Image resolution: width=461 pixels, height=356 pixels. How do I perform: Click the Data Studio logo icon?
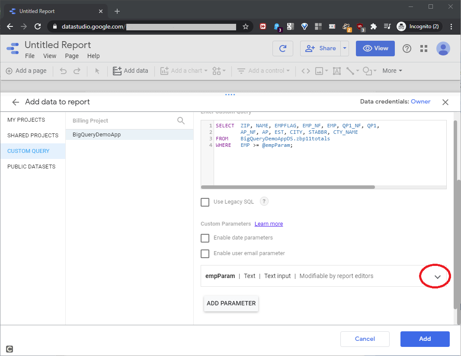(13, 49)
